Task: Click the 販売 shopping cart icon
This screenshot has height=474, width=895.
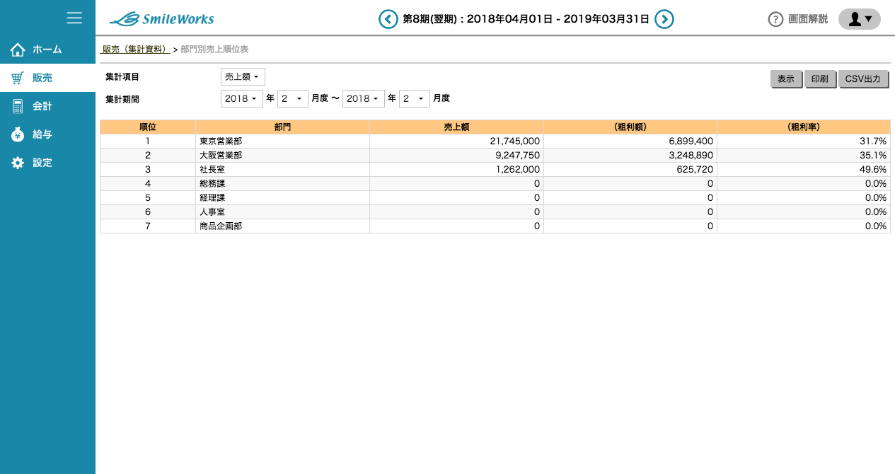Action: pyautogui.click(x=18, y=78)
